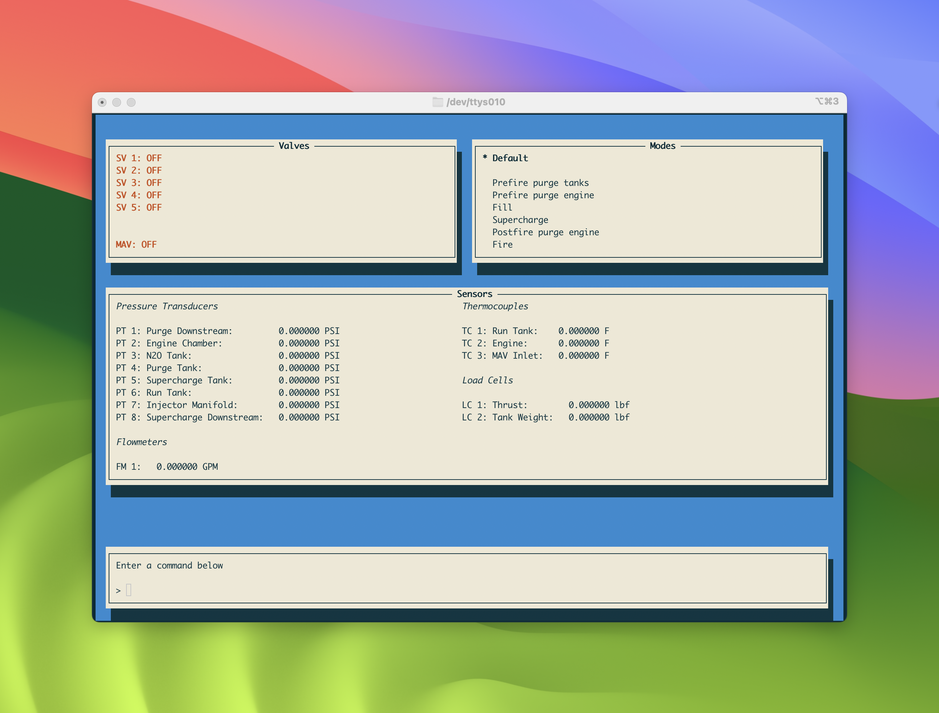Click the FM 1 flowmeter value
The image size is (939, 713).
(x=187, y=467)
